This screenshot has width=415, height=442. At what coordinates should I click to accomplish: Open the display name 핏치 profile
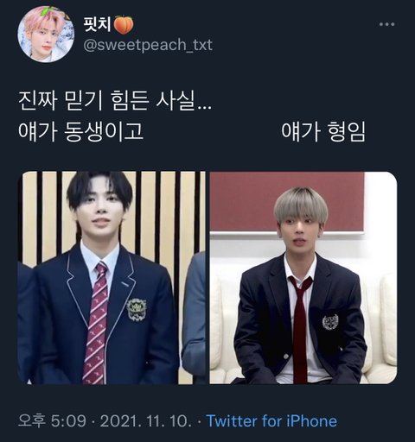[97, 24]
